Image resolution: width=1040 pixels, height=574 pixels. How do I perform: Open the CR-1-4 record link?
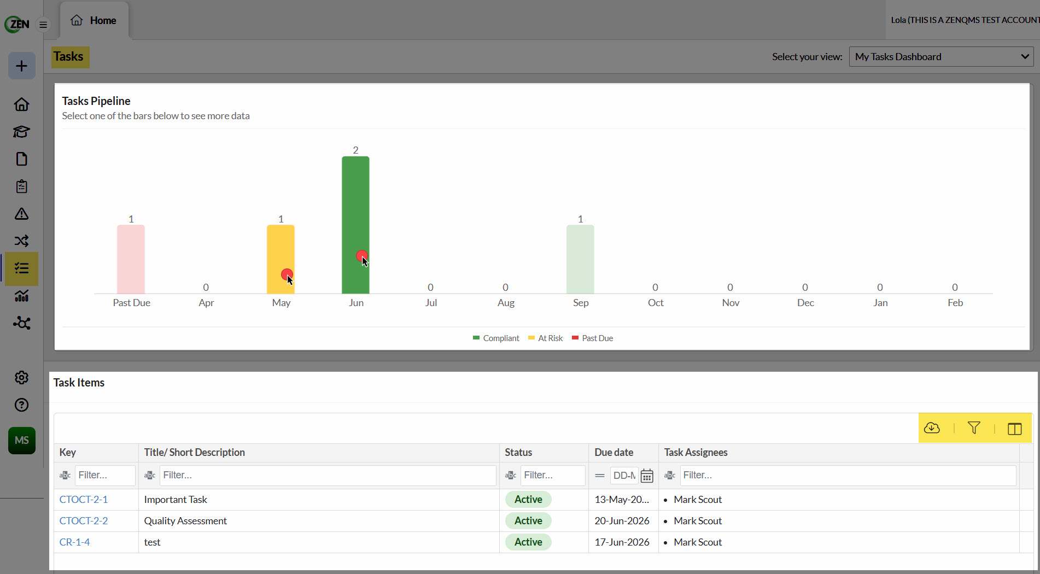74,542
